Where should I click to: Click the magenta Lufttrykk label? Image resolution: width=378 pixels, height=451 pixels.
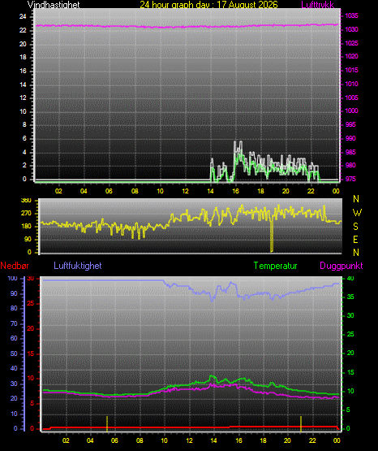coord(318,4)
